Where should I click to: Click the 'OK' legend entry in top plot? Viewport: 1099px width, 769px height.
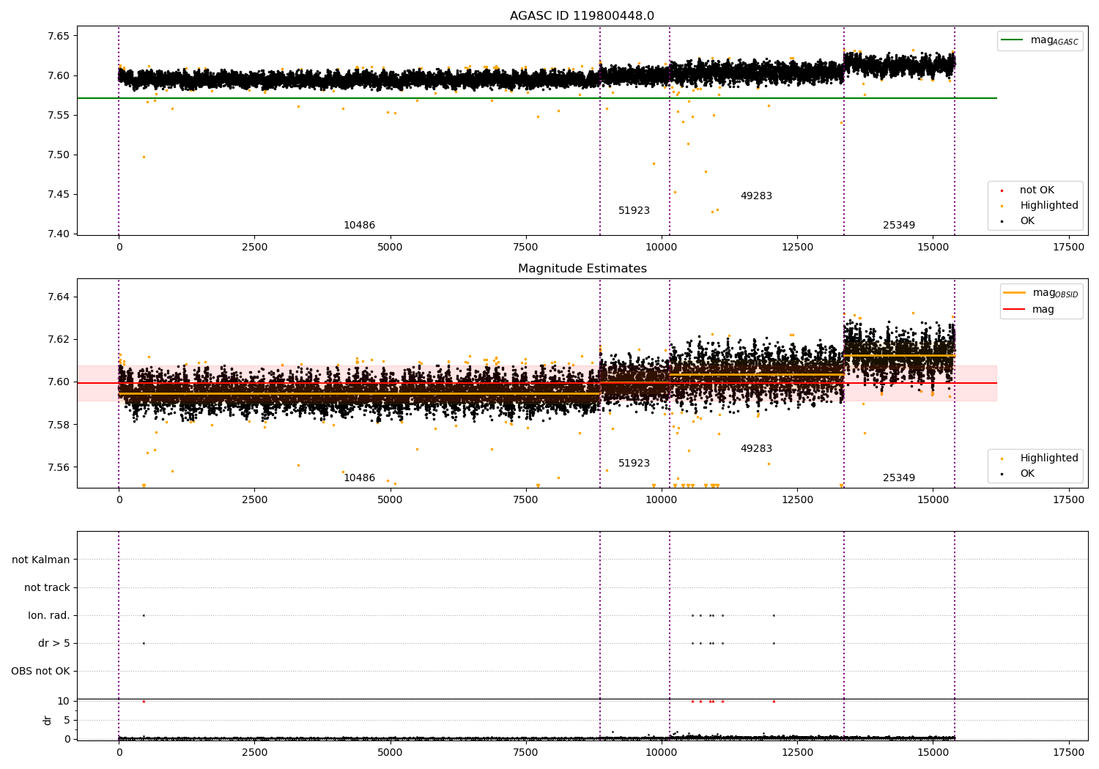pyautogui.click(x=1027, y=221)
